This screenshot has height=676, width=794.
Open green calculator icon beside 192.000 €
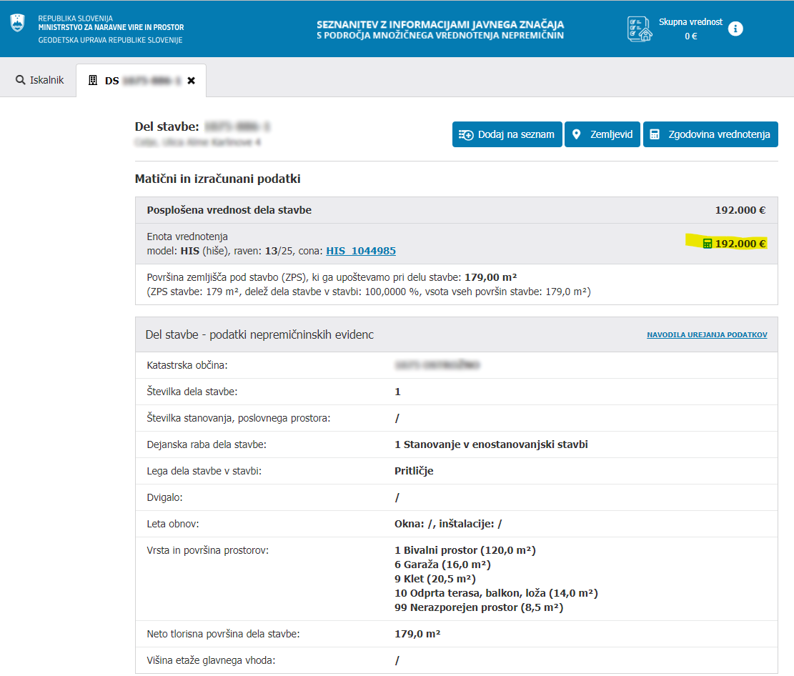click(707, 244)
